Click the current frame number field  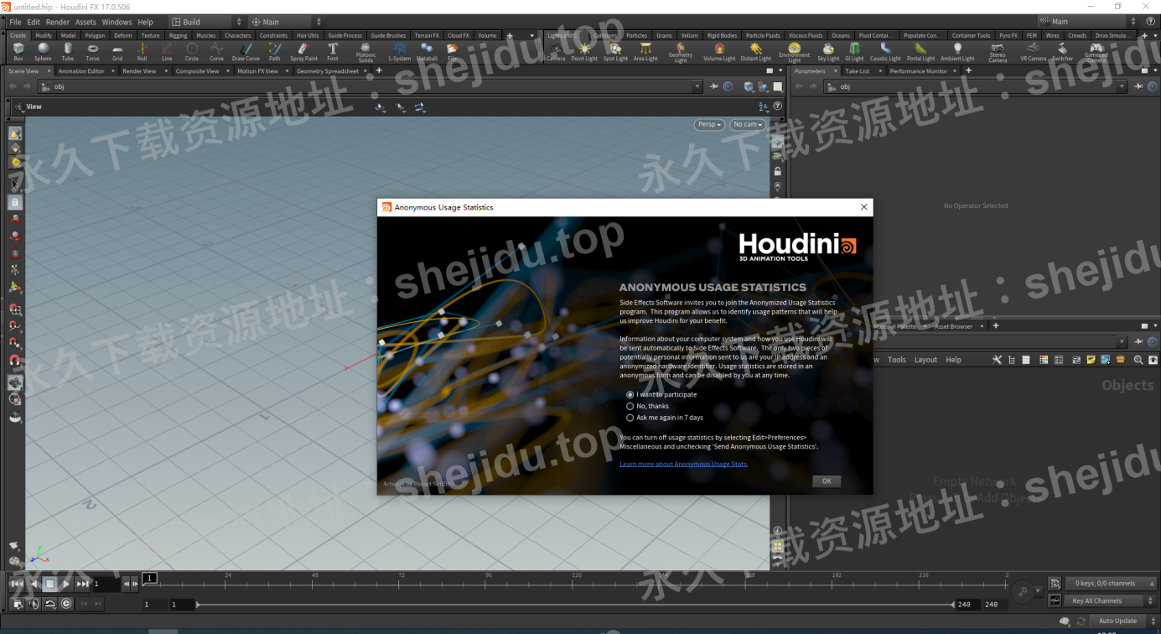[106, 584]
